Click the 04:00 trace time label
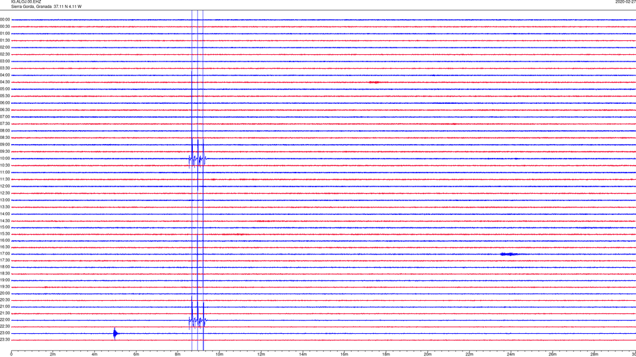 [x=5, y=75]
